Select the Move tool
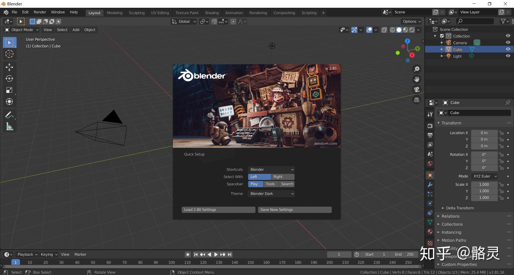This screenshot has width=514, height=275. pos(9,67)
